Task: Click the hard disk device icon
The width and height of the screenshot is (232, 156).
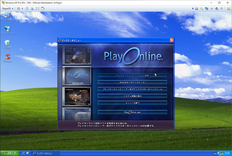Action: coord(196,9)
